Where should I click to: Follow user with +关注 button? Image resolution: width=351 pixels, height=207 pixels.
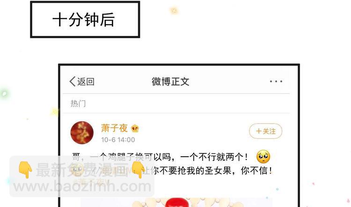click(265, 131)
